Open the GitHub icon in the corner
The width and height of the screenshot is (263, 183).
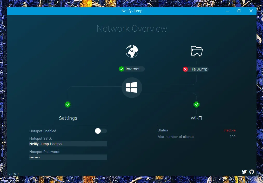252,172
